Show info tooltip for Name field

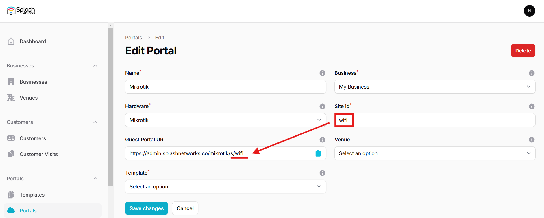click(322, 73)
